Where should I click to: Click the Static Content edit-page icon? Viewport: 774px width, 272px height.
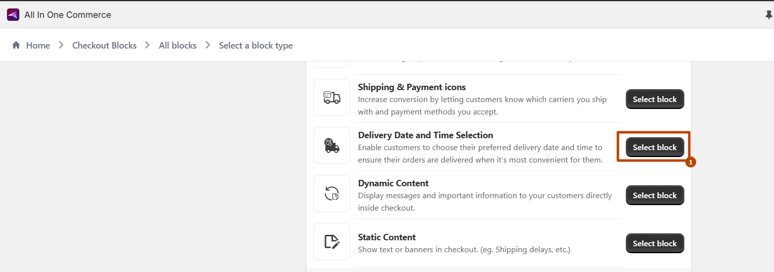[x=332, y=241]
